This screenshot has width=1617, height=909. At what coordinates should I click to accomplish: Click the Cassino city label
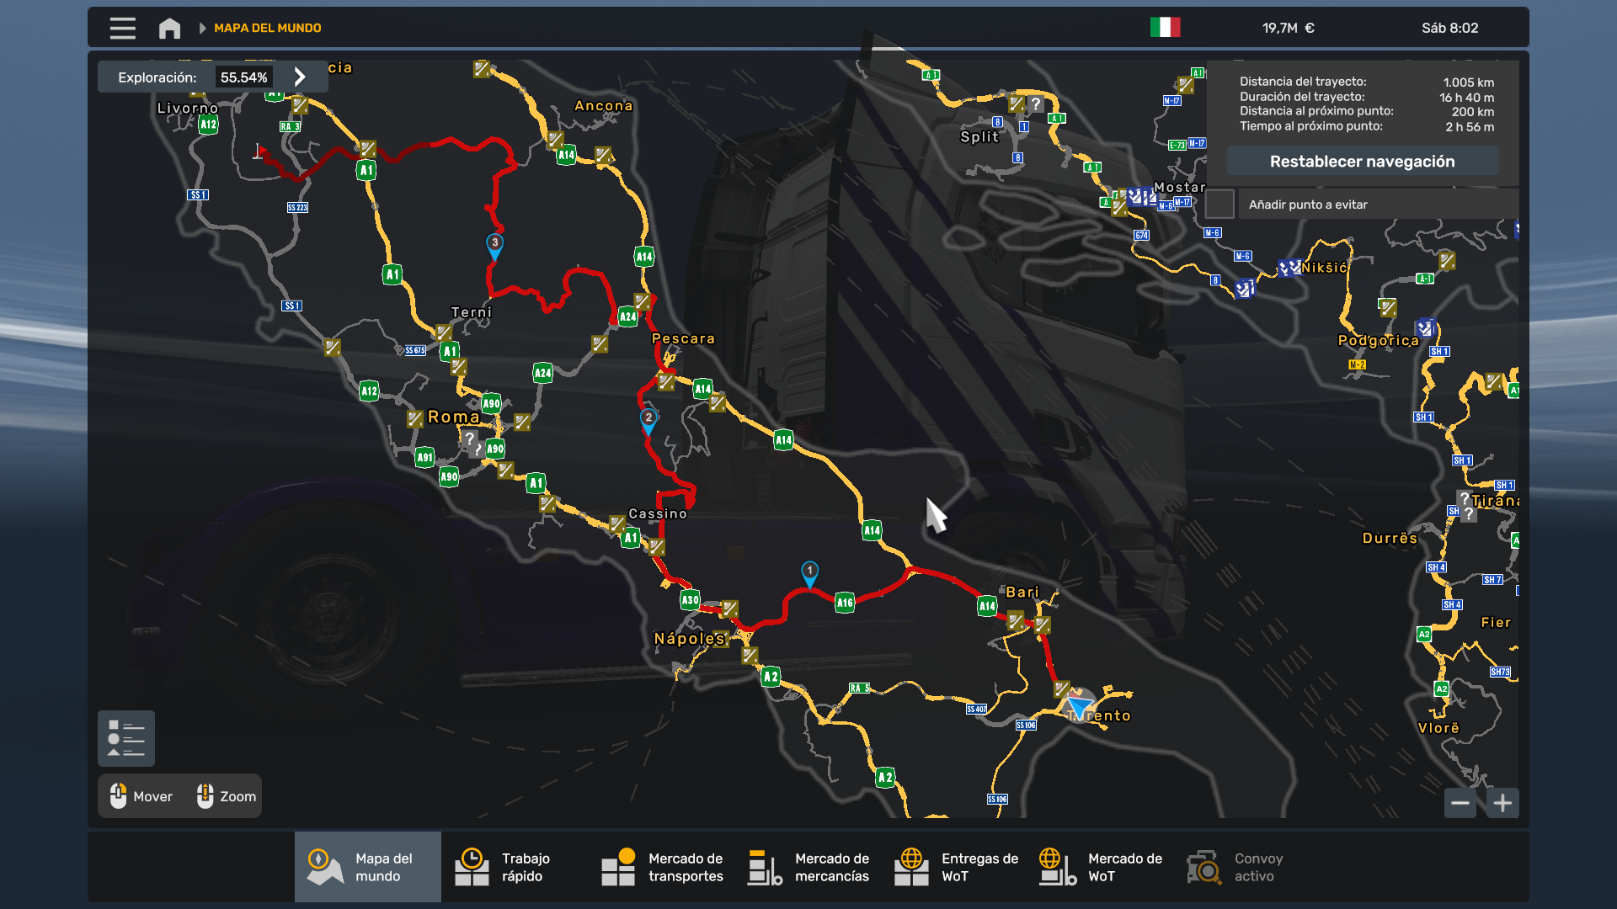[658, 513]
